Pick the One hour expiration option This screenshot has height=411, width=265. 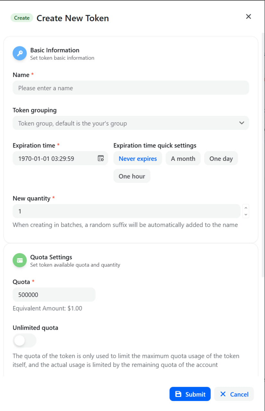click(132, 176)
